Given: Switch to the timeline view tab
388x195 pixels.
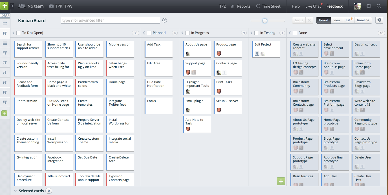Looking at the screenshot, I should 363,20.
